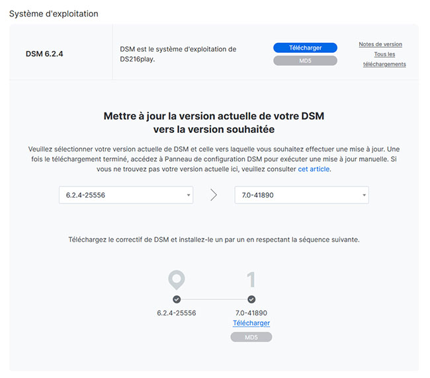Click the checkmark circle under step number 1

tap(251, 299)
